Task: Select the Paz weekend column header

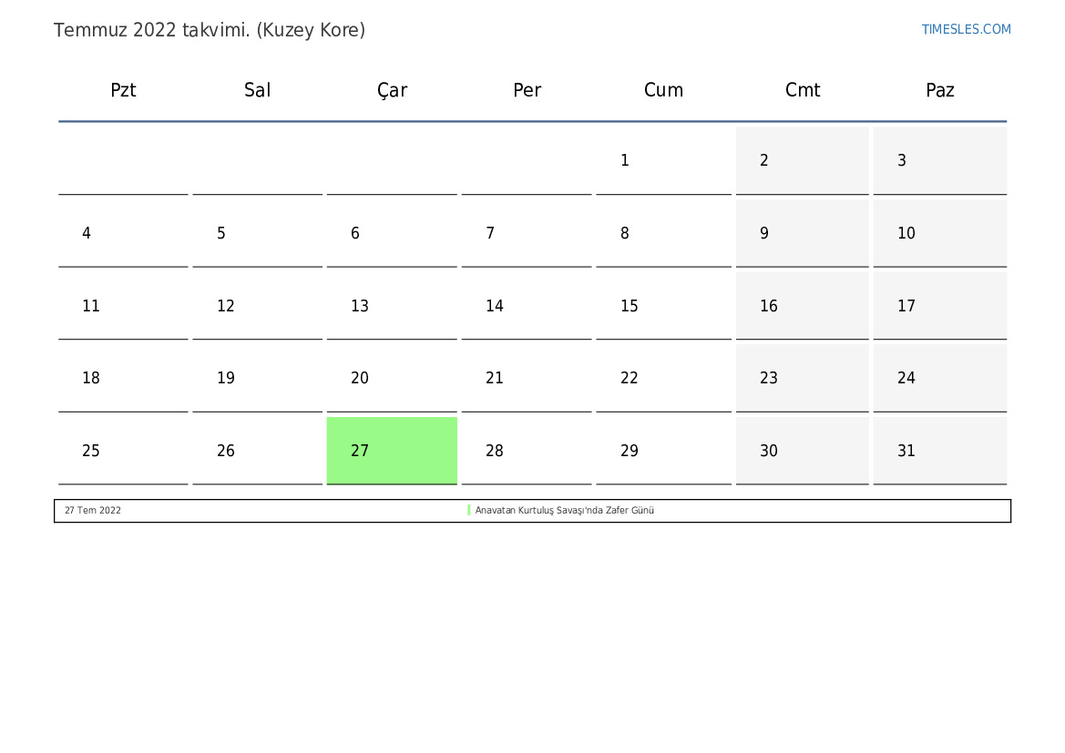Action: [x=940, y=89]
